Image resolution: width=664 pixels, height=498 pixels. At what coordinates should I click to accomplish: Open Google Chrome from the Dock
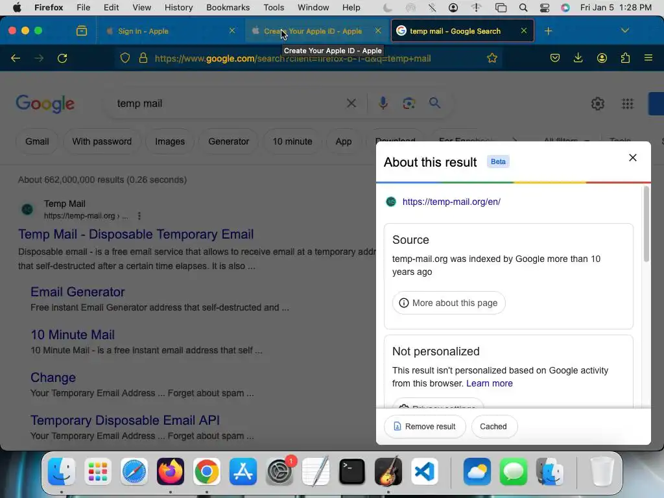tap(207, 471)
